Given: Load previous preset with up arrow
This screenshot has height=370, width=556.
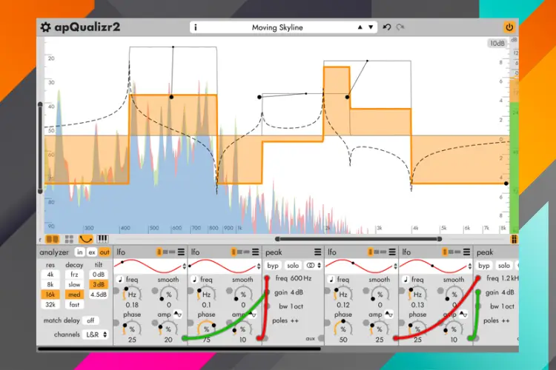Looking at the screenshot, I should (x=360, y=27).
